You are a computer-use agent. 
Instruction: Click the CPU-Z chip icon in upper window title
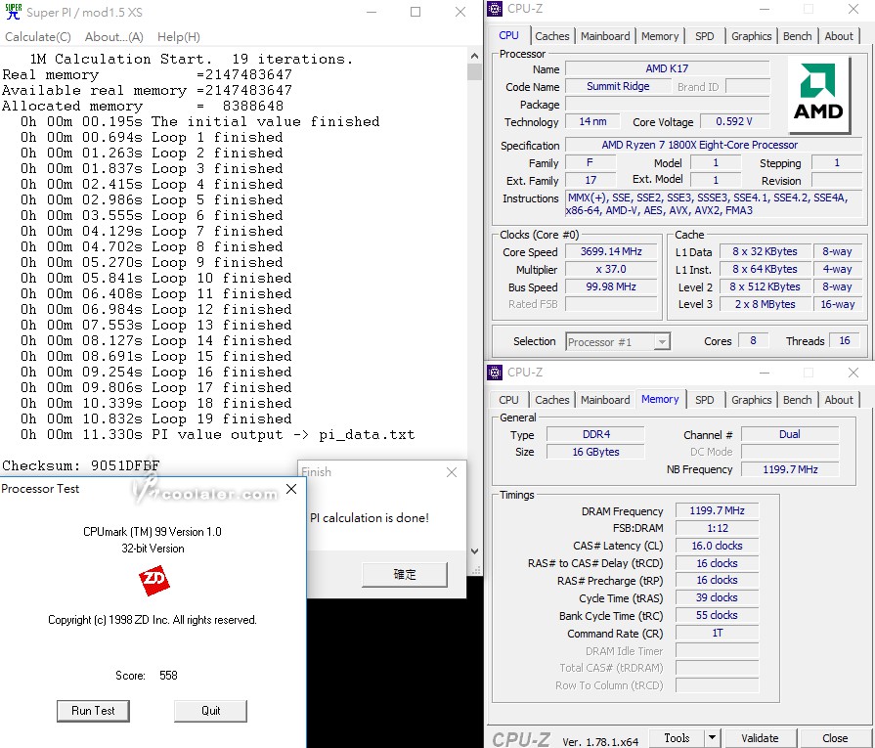pyautogui.click(x=495, y=9)
